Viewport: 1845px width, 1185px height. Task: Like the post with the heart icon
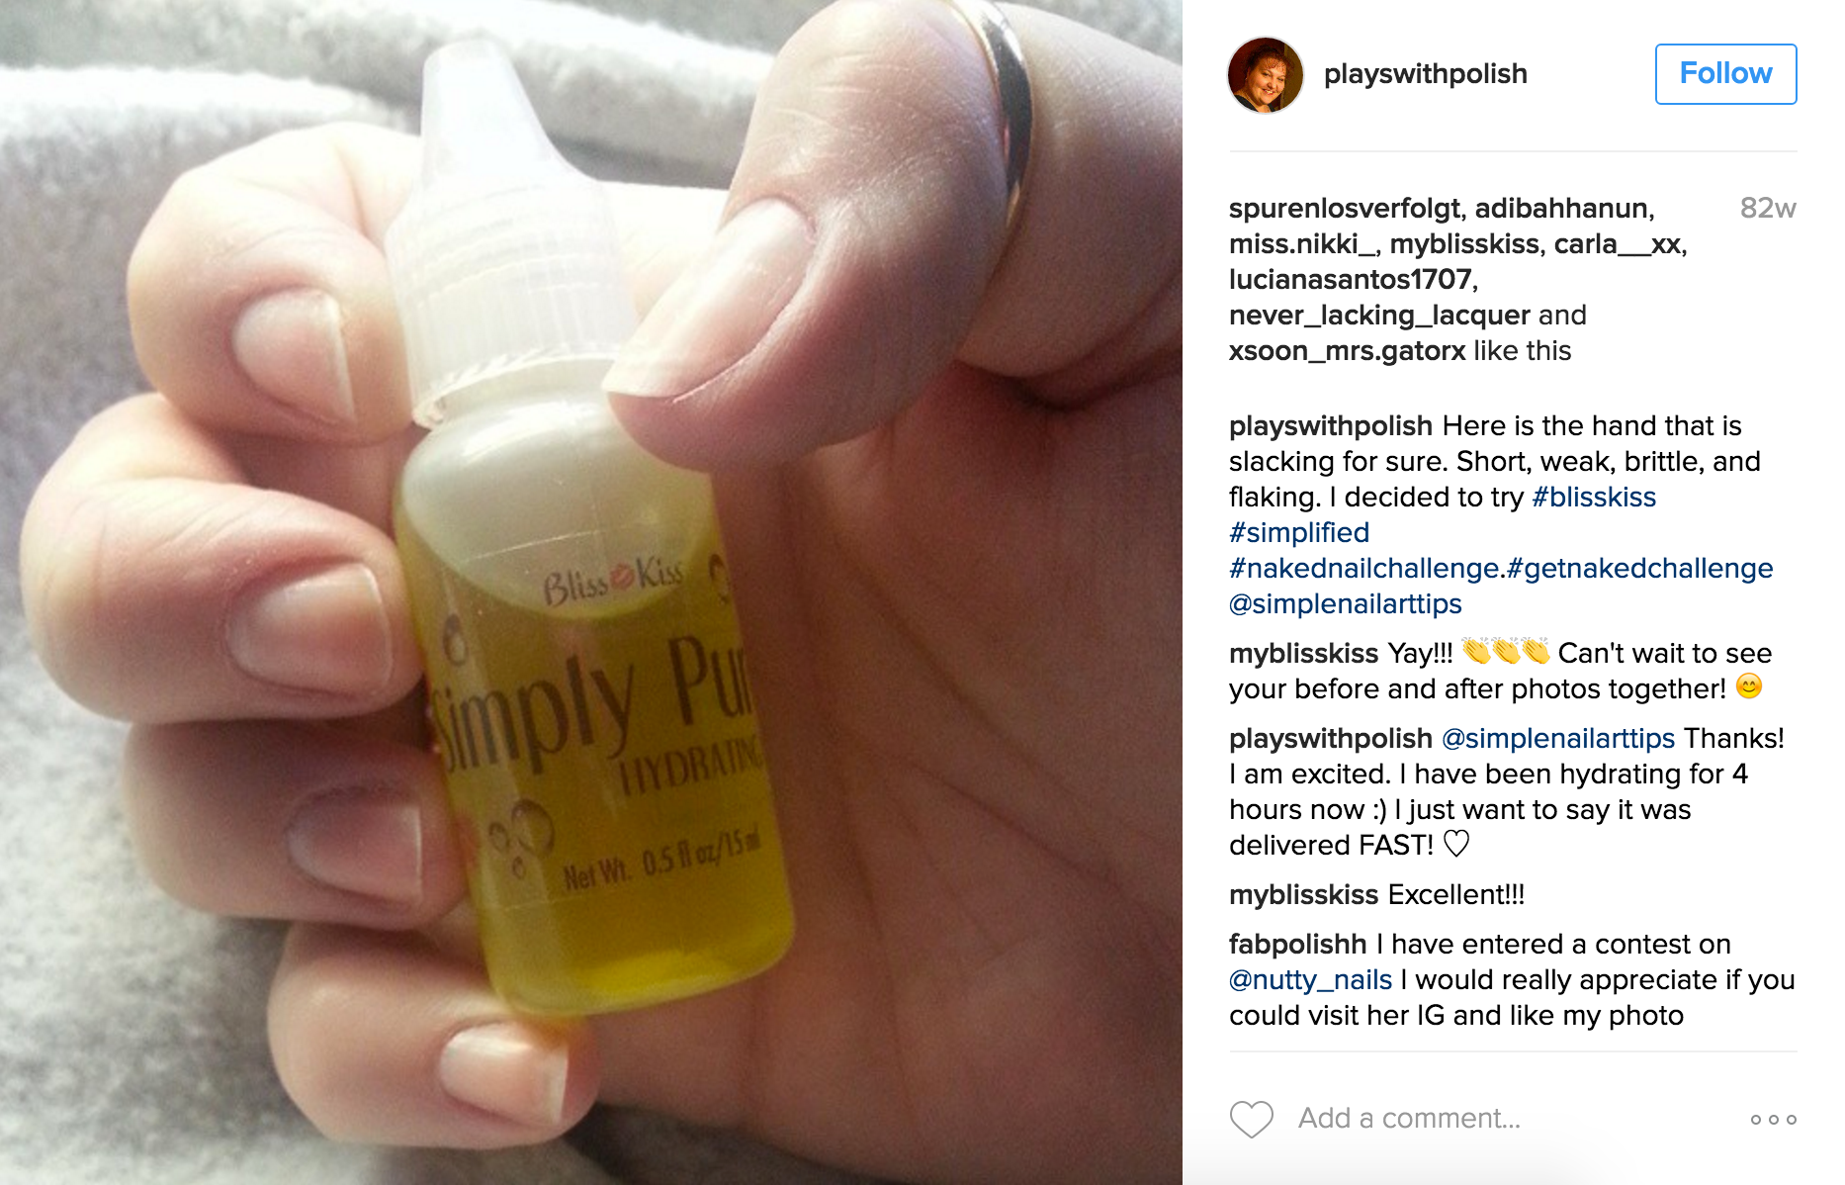coord(1251,1119)
